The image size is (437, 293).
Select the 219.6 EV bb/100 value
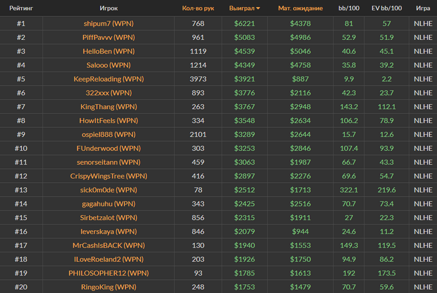click(386, 190)
